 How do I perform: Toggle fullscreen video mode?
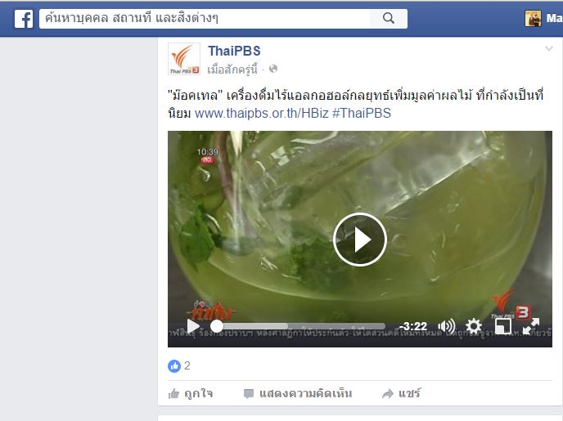[x=531, y=326]
